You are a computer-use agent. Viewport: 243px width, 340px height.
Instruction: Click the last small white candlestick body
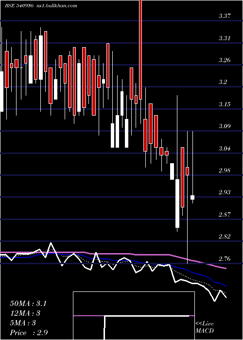[192, 197]
